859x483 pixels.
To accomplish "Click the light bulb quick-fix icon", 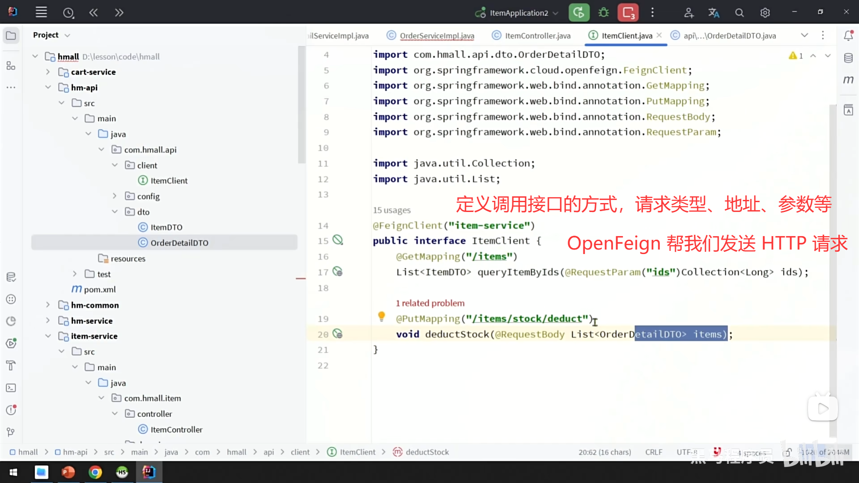I will tap(381, 317).
